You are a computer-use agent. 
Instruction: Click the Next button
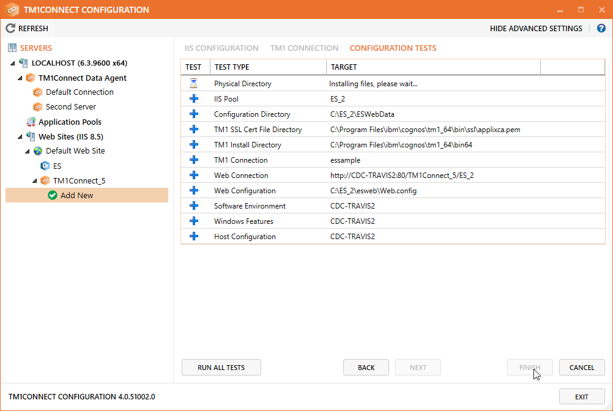(418, 367)
